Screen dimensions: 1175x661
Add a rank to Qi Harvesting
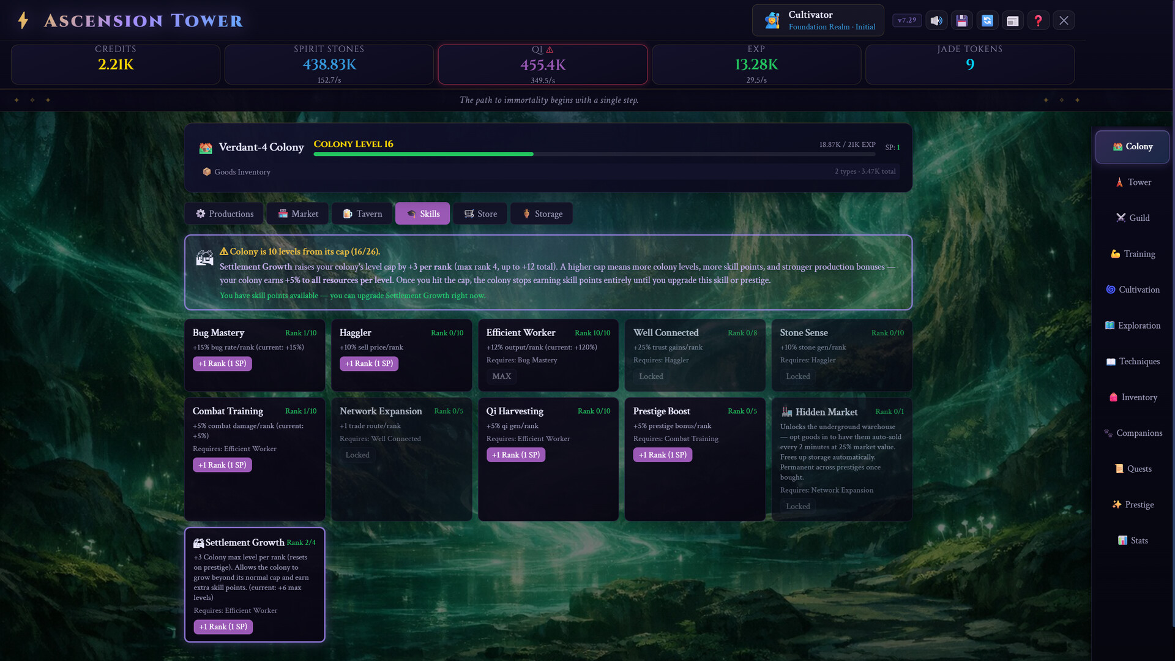[516, 455]
